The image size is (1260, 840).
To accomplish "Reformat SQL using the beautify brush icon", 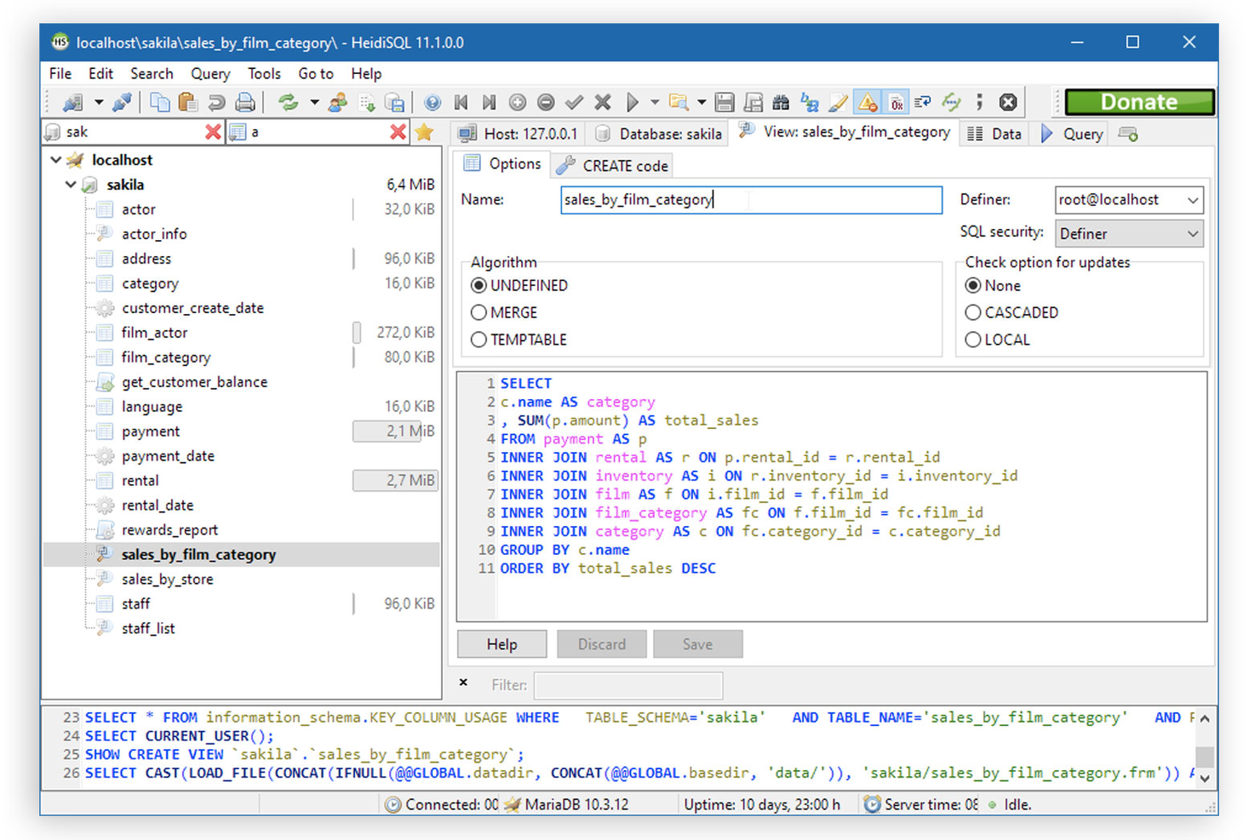I will (x=838, y=101).
